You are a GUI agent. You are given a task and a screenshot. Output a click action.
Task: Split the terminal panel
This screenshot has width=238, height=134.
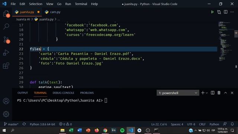[x=212, y=93]
